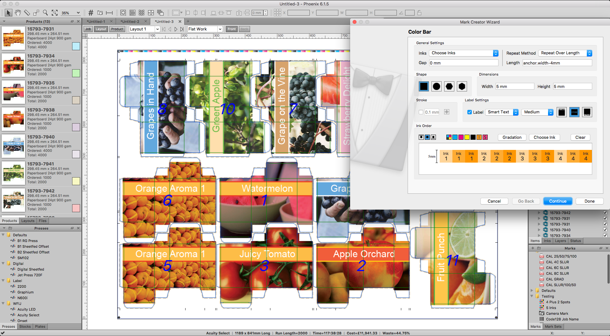610x336 pixels.
Task: Open the Flat Work dropdown
Action: pos(205,29)
